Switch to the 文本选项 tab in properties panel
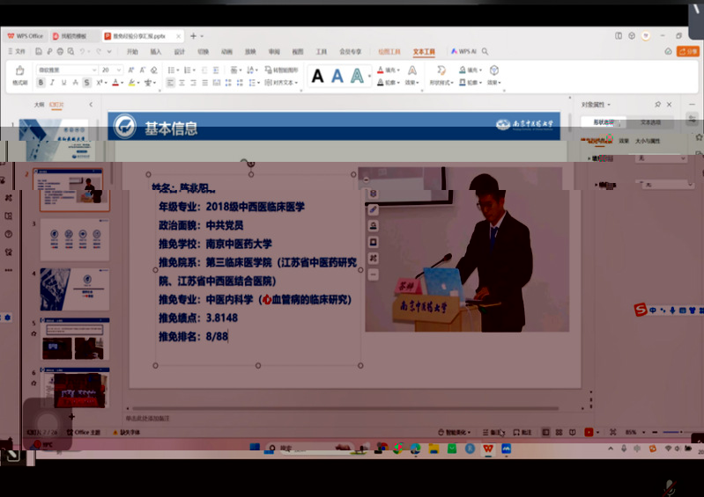 pyautogui.click(x=650, y=122)
